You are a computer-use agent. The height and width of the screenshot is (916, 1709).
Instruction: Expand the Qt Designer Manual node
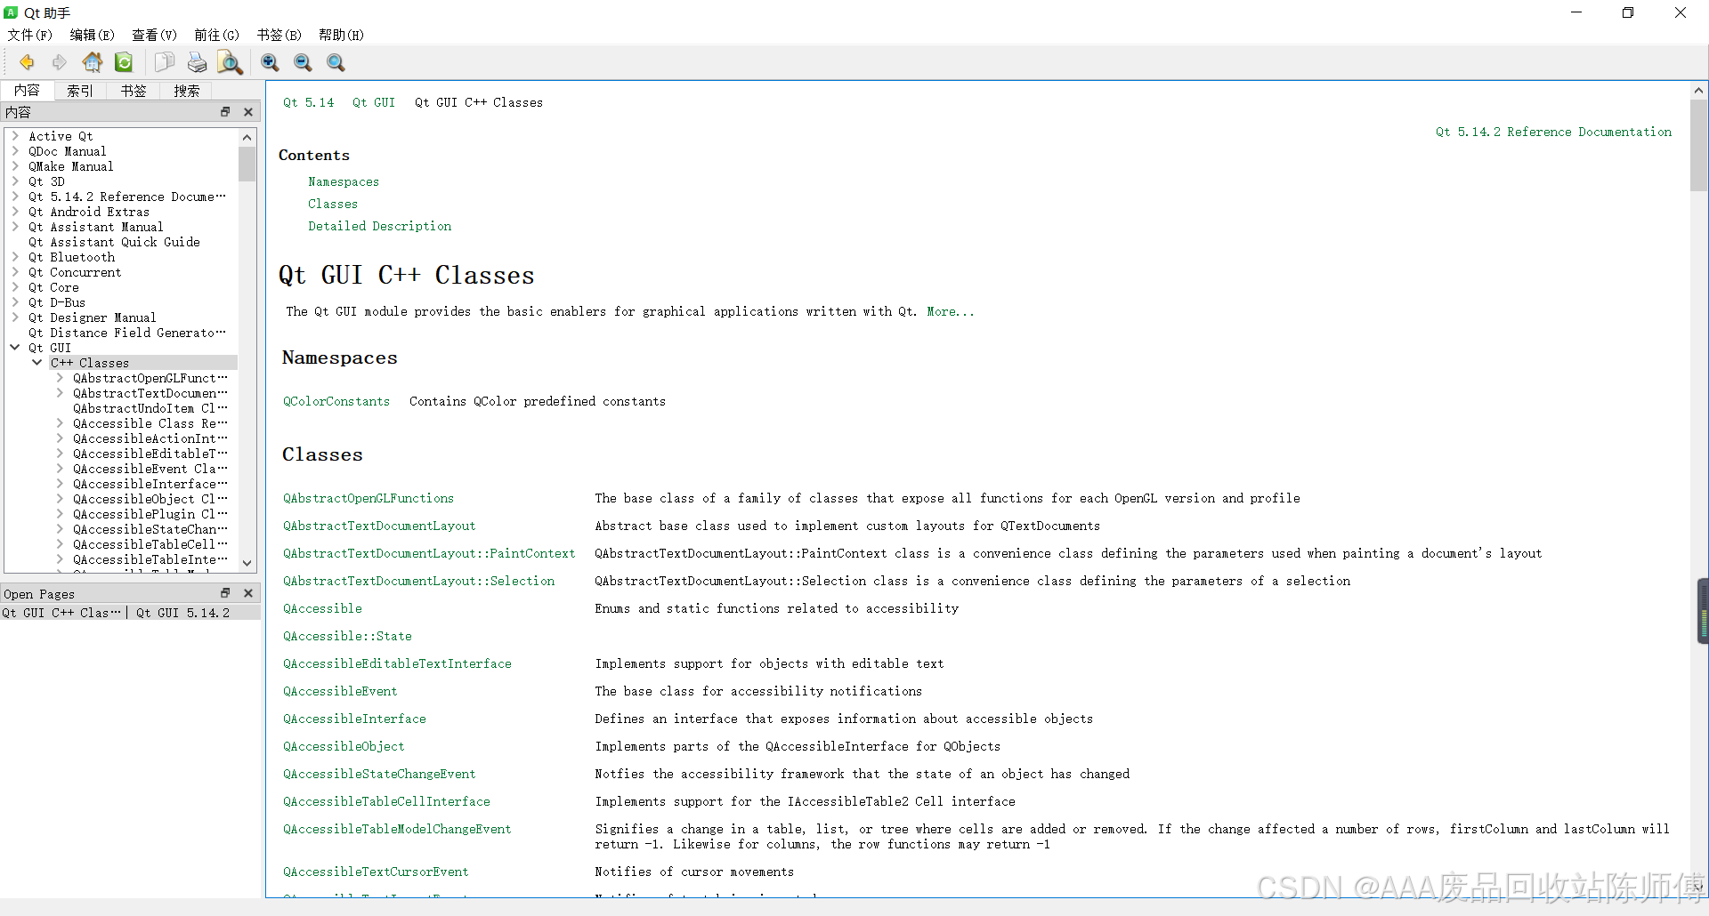click(15, 317)
